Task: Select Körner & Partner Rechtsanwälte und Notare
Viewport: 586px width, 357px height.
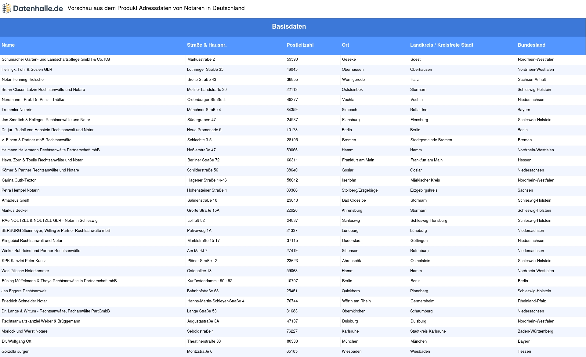Action: tap(40, 170)
